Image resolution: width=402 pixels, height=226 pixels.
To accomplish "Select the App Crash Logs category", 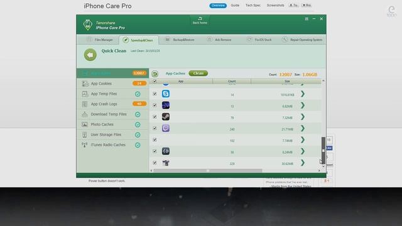I will point(113,104).
